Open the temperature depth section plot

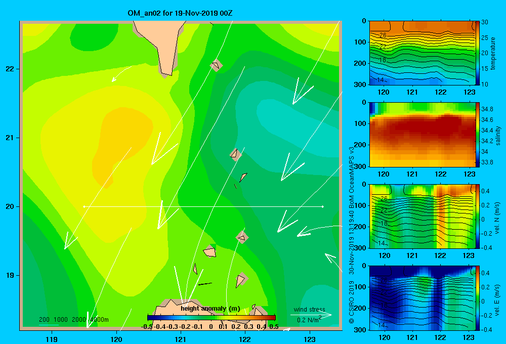point(422,53)
